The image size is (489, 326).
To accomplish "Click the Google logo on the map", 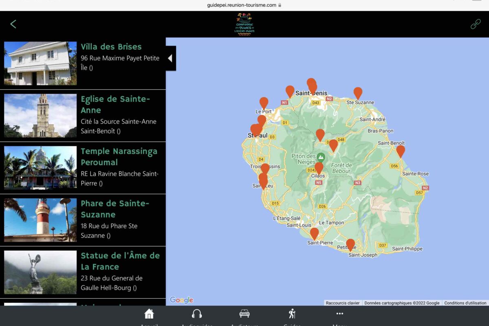I will click(181, 300).
